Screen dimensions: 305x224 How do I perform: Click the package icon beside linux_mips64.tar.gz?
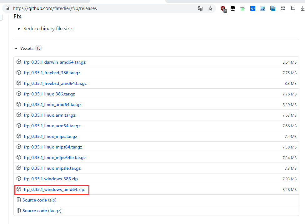pos(19,147)
